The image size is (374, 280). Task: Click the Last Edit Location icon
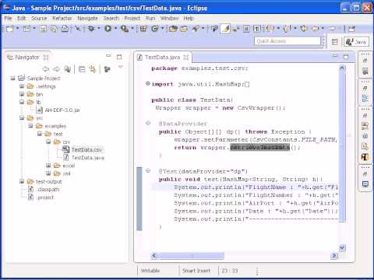(x=304, y=29)
